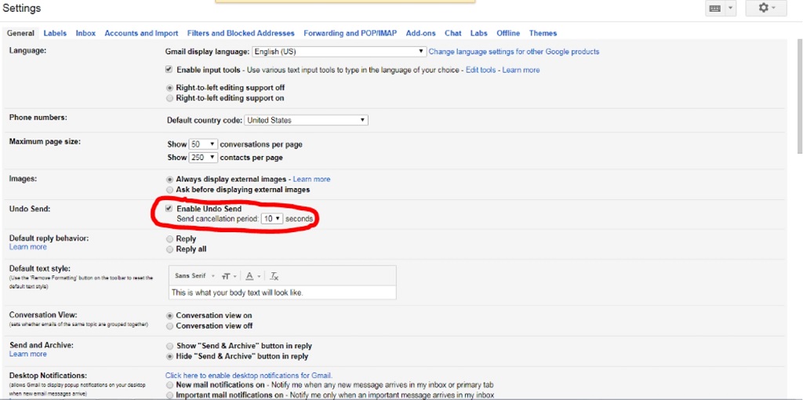Image resolution: width=803 pixels, height=400 pixels.
Task: Click here to enable desktop notifications link
Action: coord(249,376)
